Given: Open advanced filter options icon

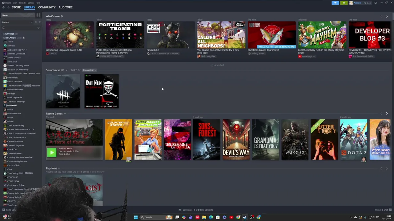Looking at the screenshot, I should pyautogui.click(x=38, y=28).
